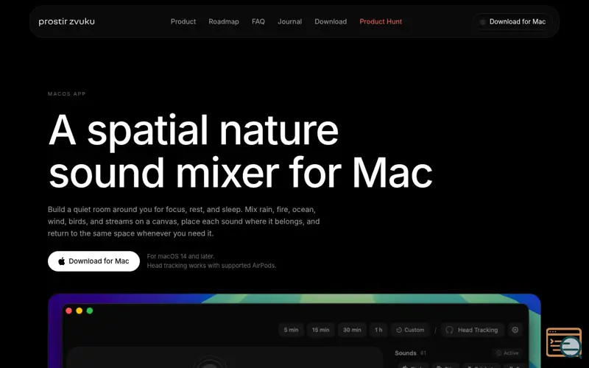Viewport: 589px width, 368px height.
Task: Select the 15 min timer preset
Action: click(x=320, y=330)
